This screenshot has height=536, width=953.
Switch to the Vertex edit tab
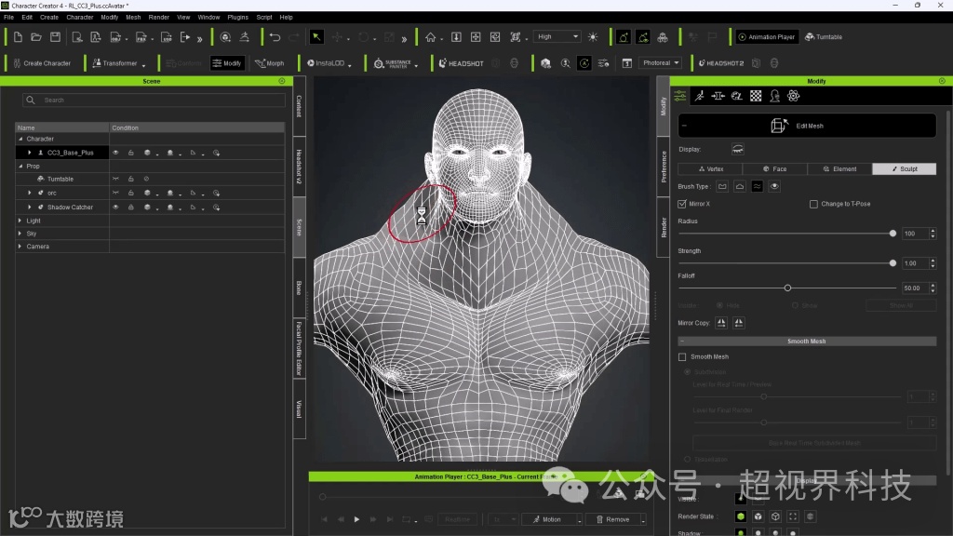pyautogui.click(x=709, y=169)
